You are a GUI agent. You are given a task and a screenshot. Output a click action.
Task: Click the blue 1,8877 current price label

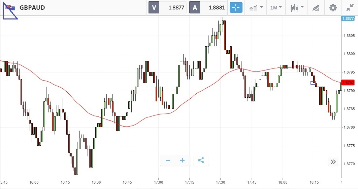tap(348, 19)
